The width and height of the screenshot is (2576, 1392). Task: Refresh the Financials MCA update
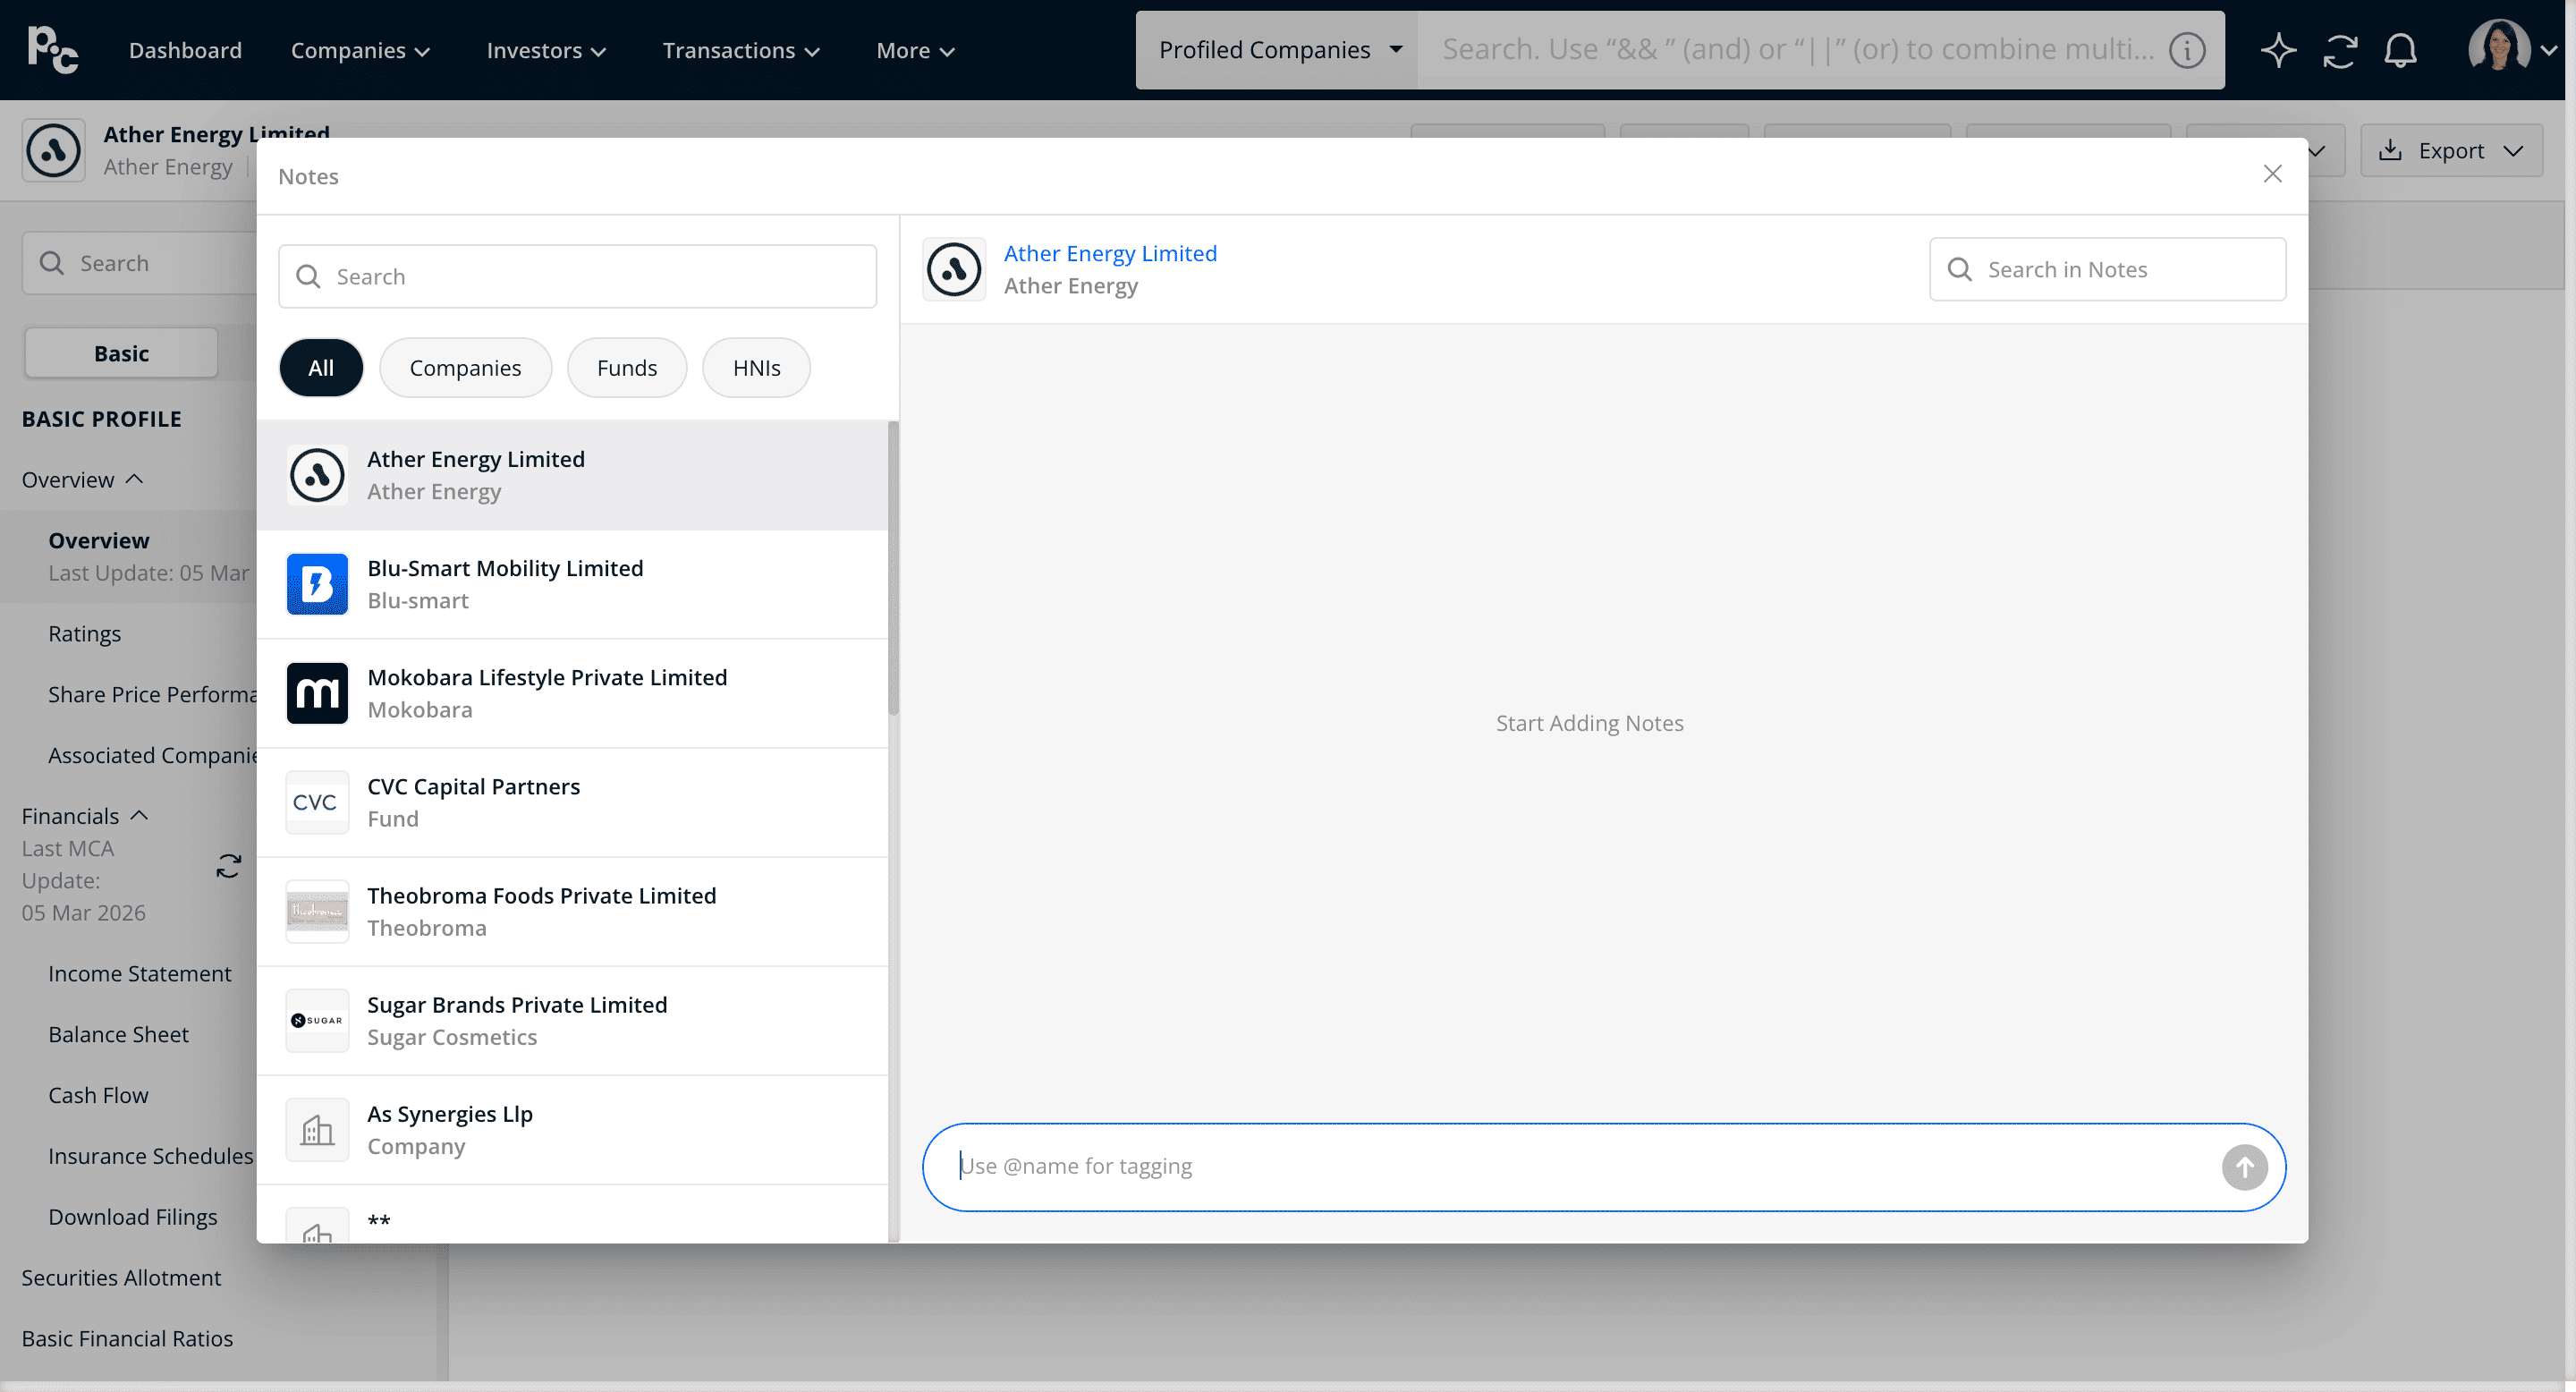(x=229, y=865)
